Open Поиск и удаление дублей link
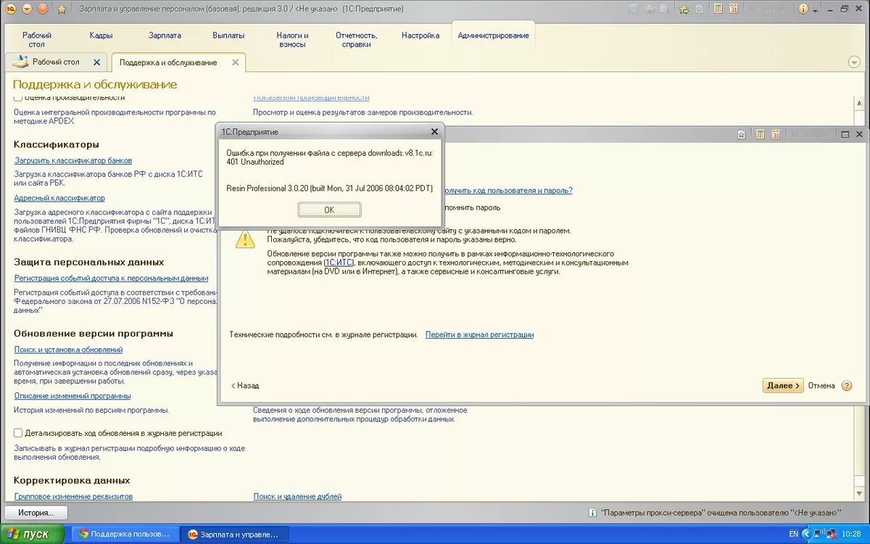This screenshot has width=870, height=544. tap(297, 497)
